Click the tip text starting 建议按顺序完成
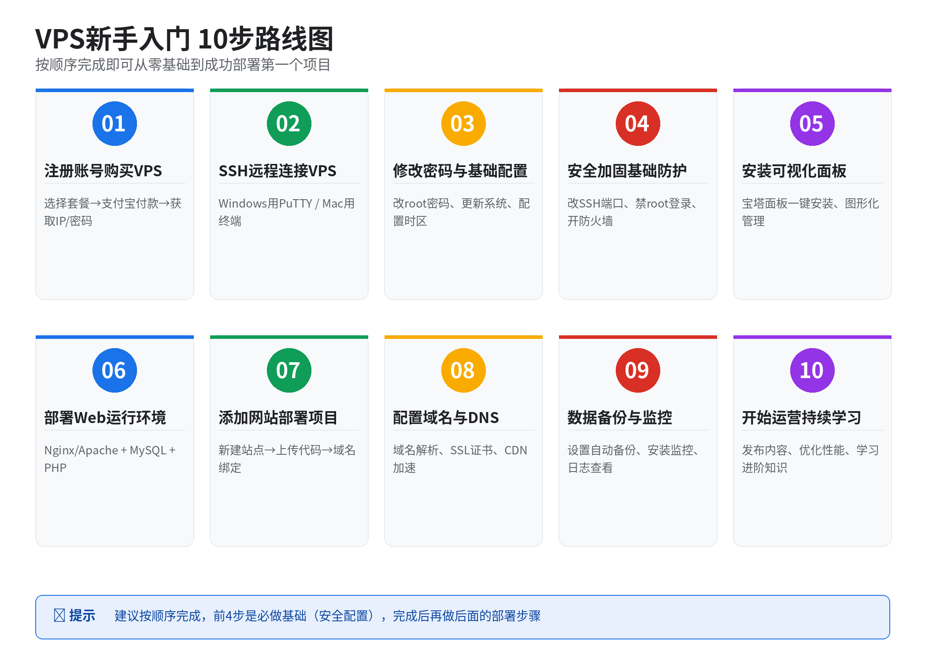Viewport: 925px width, 661px height. click(x=327, y=616)
